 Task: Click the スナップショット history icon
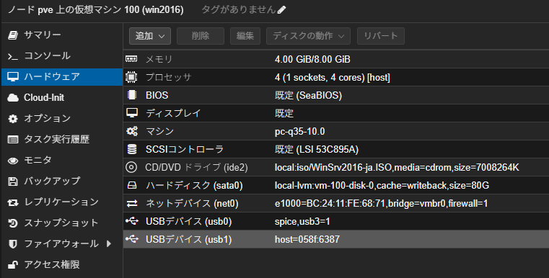click(x=13, y=223)
